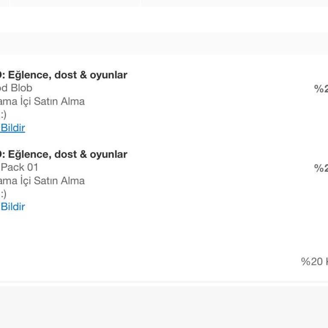Click "İçi Satın Alma" under Pack 01
Viewport: 328px width, 328px height.
pos(52,181)
